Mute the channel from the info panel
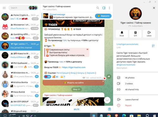 (122, 34)
